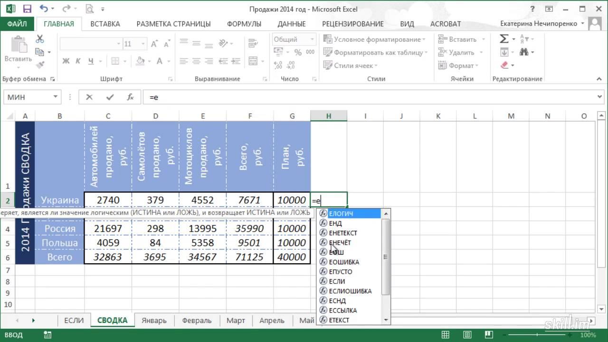This screenshot has width=608, height=342.
Task: Undo the last action in Quick Access
Action: pos(44,9)
